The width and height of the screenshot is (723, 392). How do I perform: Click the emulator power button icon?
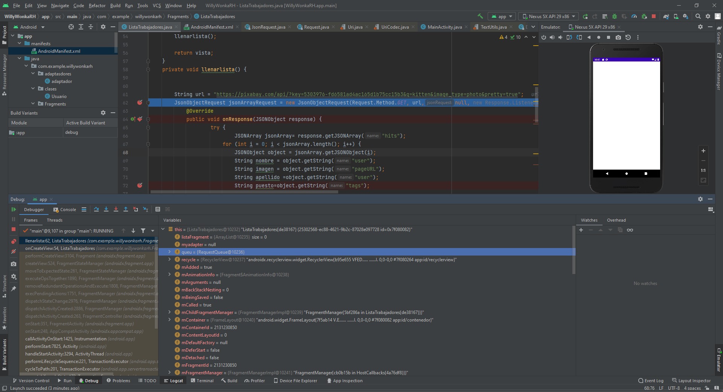coord(544,37)
